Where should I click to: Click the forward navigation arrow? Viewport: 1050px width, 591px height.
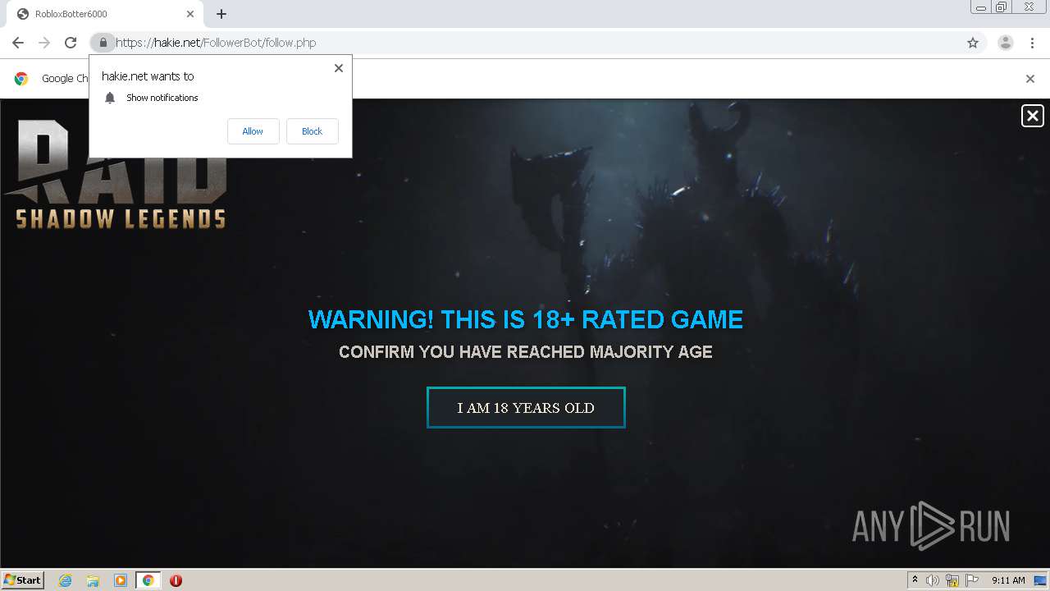coord(44,43)
